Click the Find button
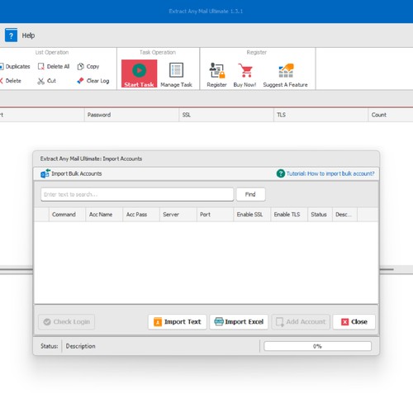Screen dimensions: 413x413 (250, 194)
